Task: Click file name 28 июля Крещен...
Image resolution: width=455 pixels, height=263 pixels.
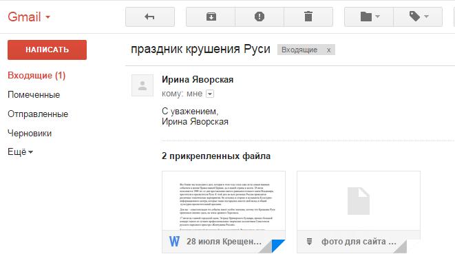Action: pyautogui.click(x=224, y=242)
